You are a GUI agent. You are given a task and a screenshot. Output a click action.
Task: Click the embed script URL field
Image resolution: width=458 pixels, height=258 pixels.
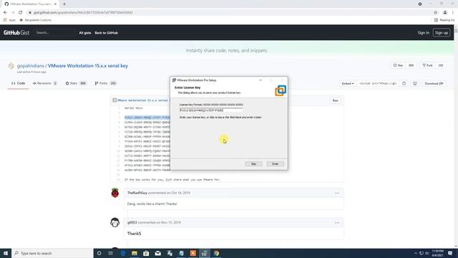[378, 83]
